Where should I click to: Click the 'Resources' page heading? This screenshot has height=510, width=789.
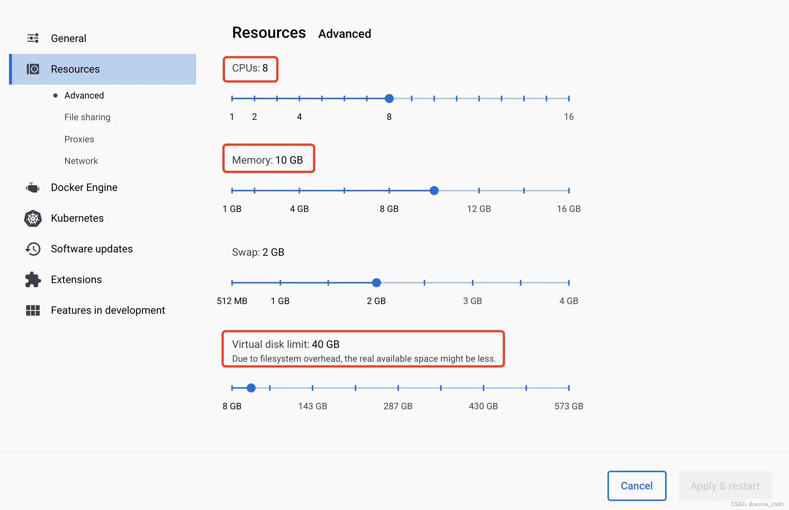(x=269, y=33)
